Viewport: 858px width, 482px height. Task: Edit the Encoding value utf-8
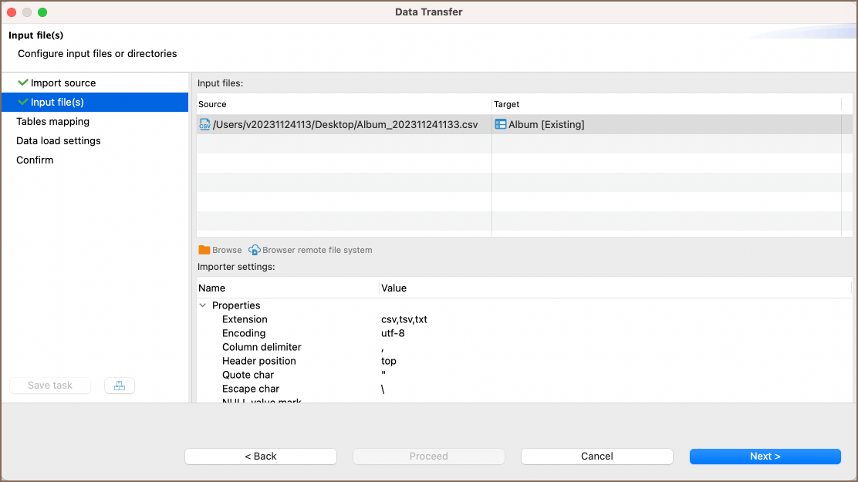click(393, 333)
